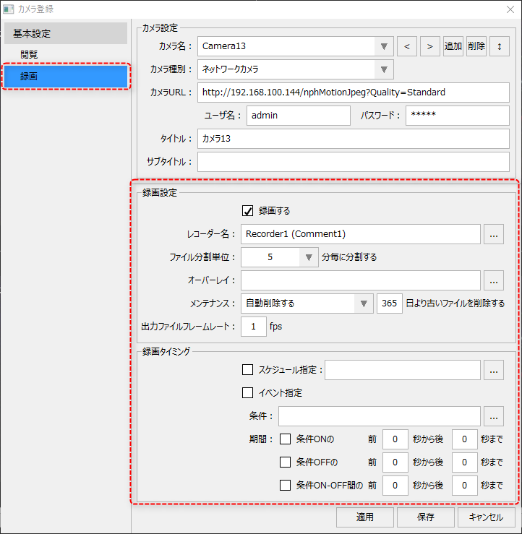Open the overlay browse ellipsis button
Screen dimensions: 522x534
click(x=494, y=280)
